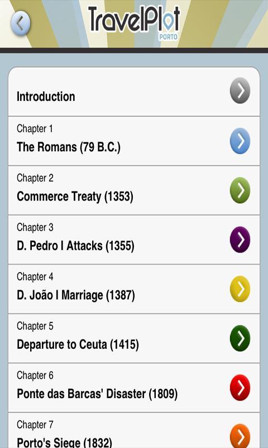Click the light green arrow for Commerce Treaty
This screenshot has height=448, width=268.
[x=240, y=190]
